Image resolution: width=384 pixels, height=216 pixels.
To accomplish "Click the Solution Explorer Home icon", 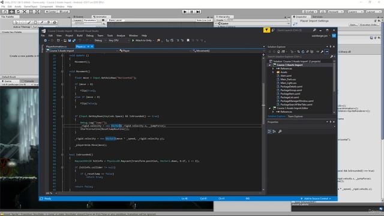I will tap(278, 52).
